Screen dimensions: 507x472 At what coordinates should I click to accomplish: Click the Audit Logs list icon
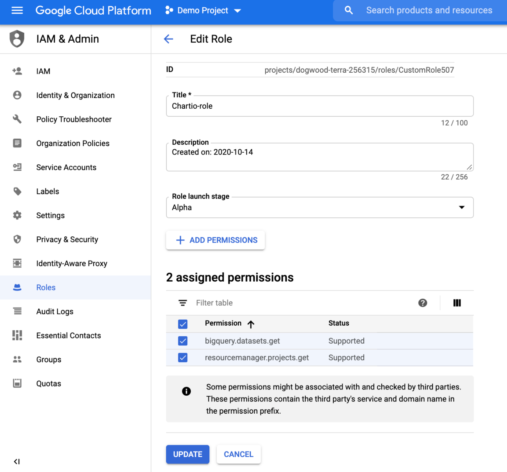point(17,311)
